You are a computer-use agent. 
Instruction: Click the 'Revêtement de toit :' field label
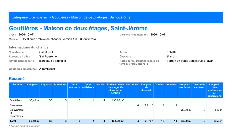point(21,61)
